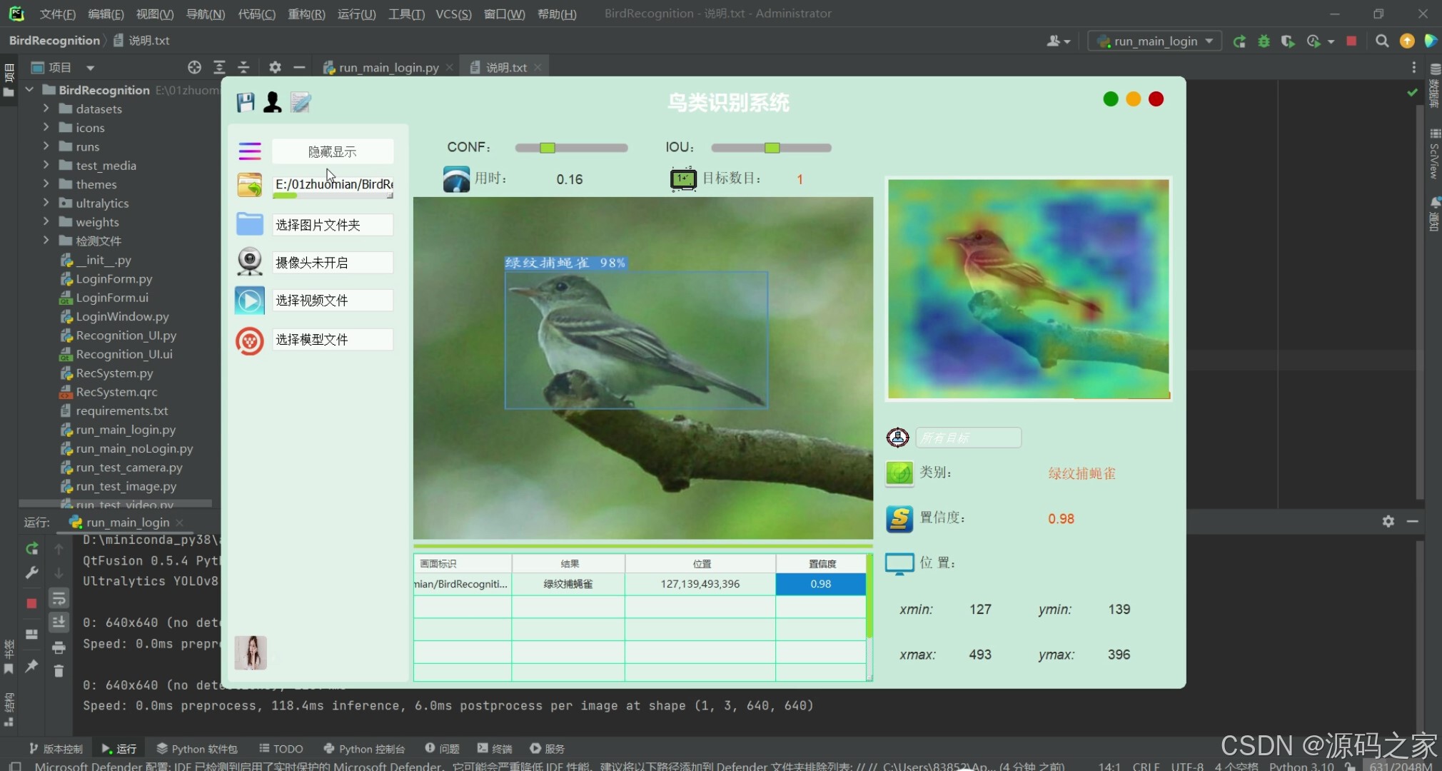Image resolution: width=1442 pixels, height=771 pixels.
Task: Switch to run_main_login.py editor tab
Action: click(x=388, y=67)
